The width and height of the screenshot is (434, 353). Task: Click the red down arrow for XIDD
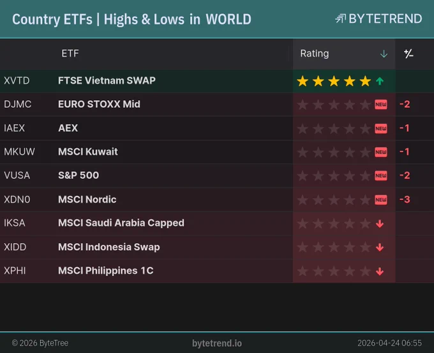click(x=380, y=247)
